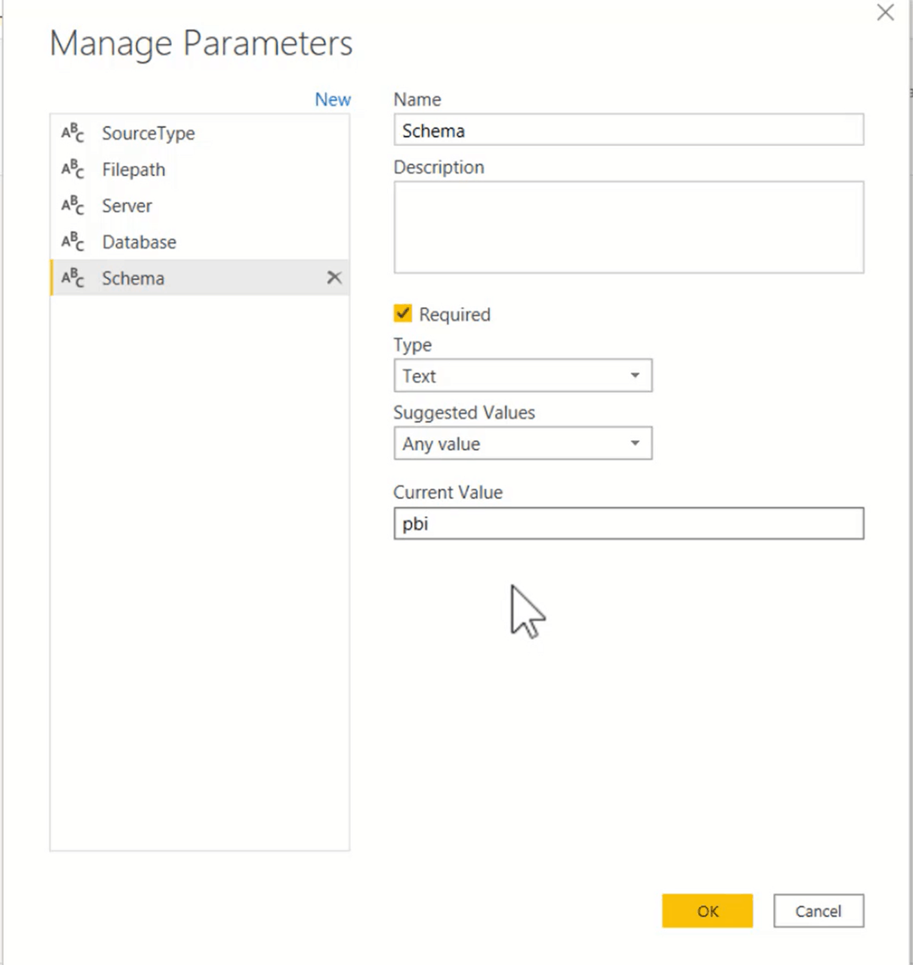
Task: Click the ABC type icon beside Database
Action: pyautogui.click(x=72, y=242)
